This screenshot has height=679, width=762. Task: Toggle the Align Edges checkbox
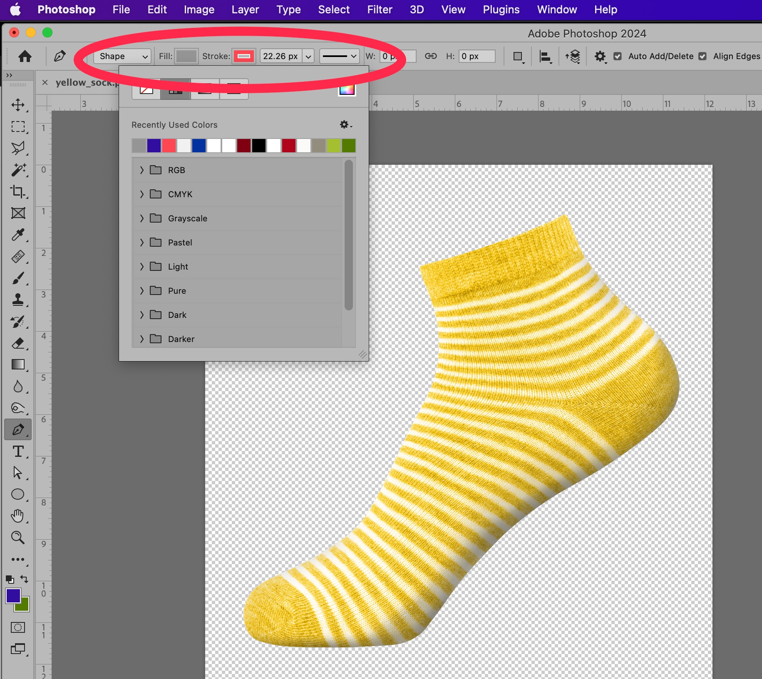click(702, 56)
